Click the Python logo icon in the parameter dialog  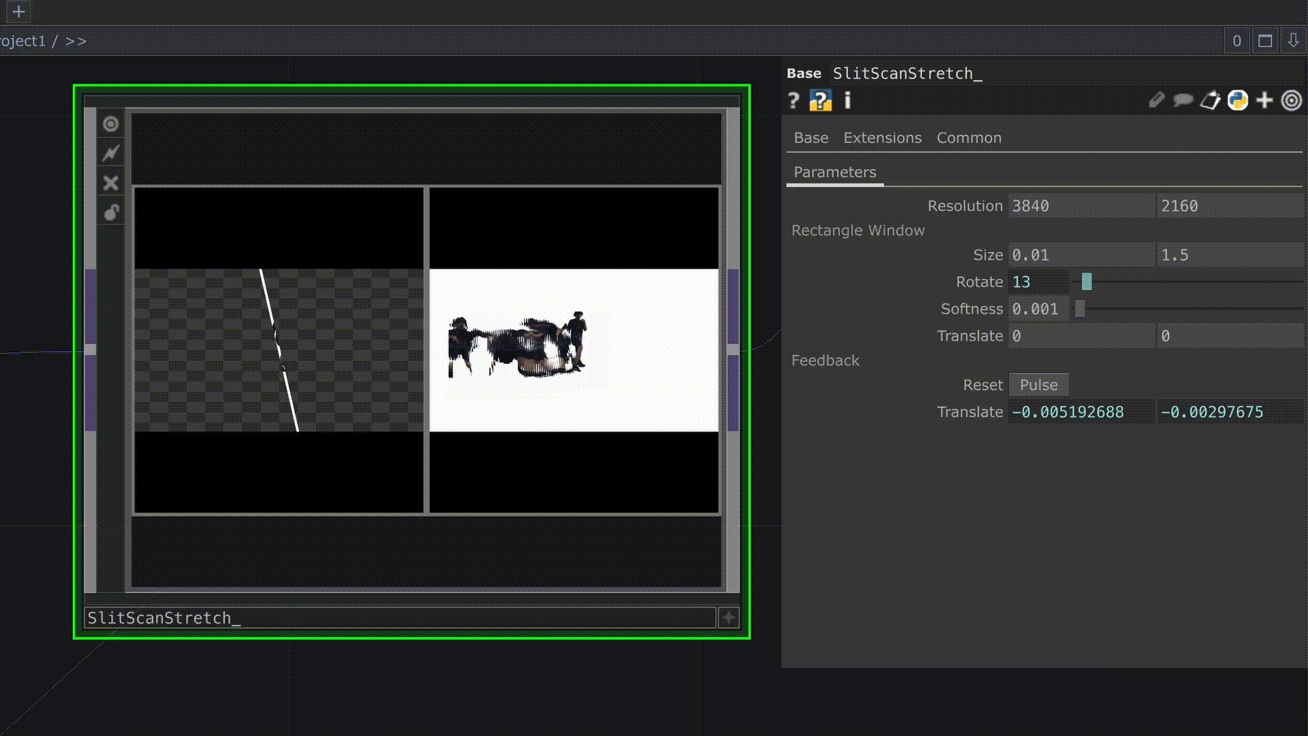[x=1239, y=100]
